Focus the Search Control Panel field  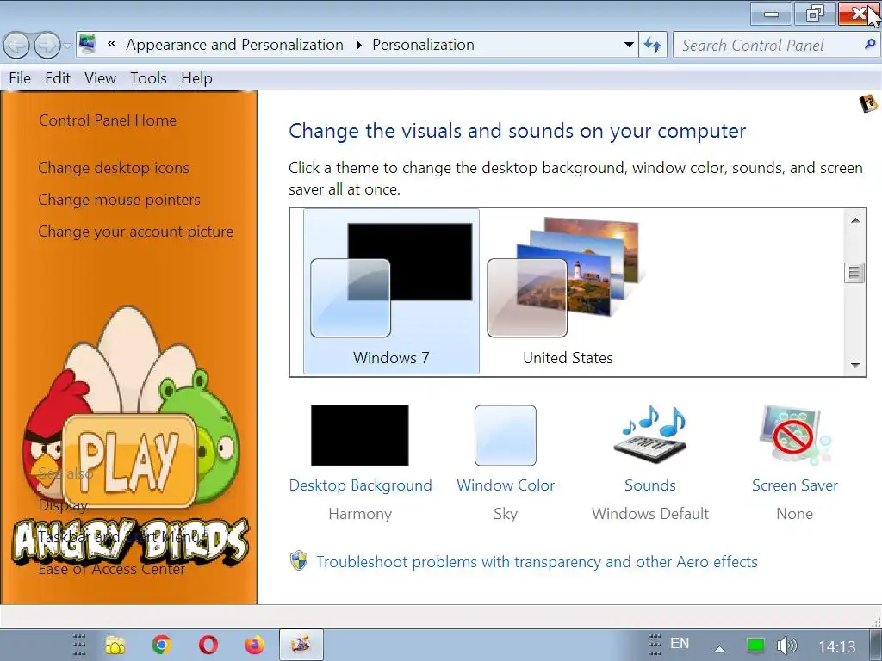coord(776,45)
